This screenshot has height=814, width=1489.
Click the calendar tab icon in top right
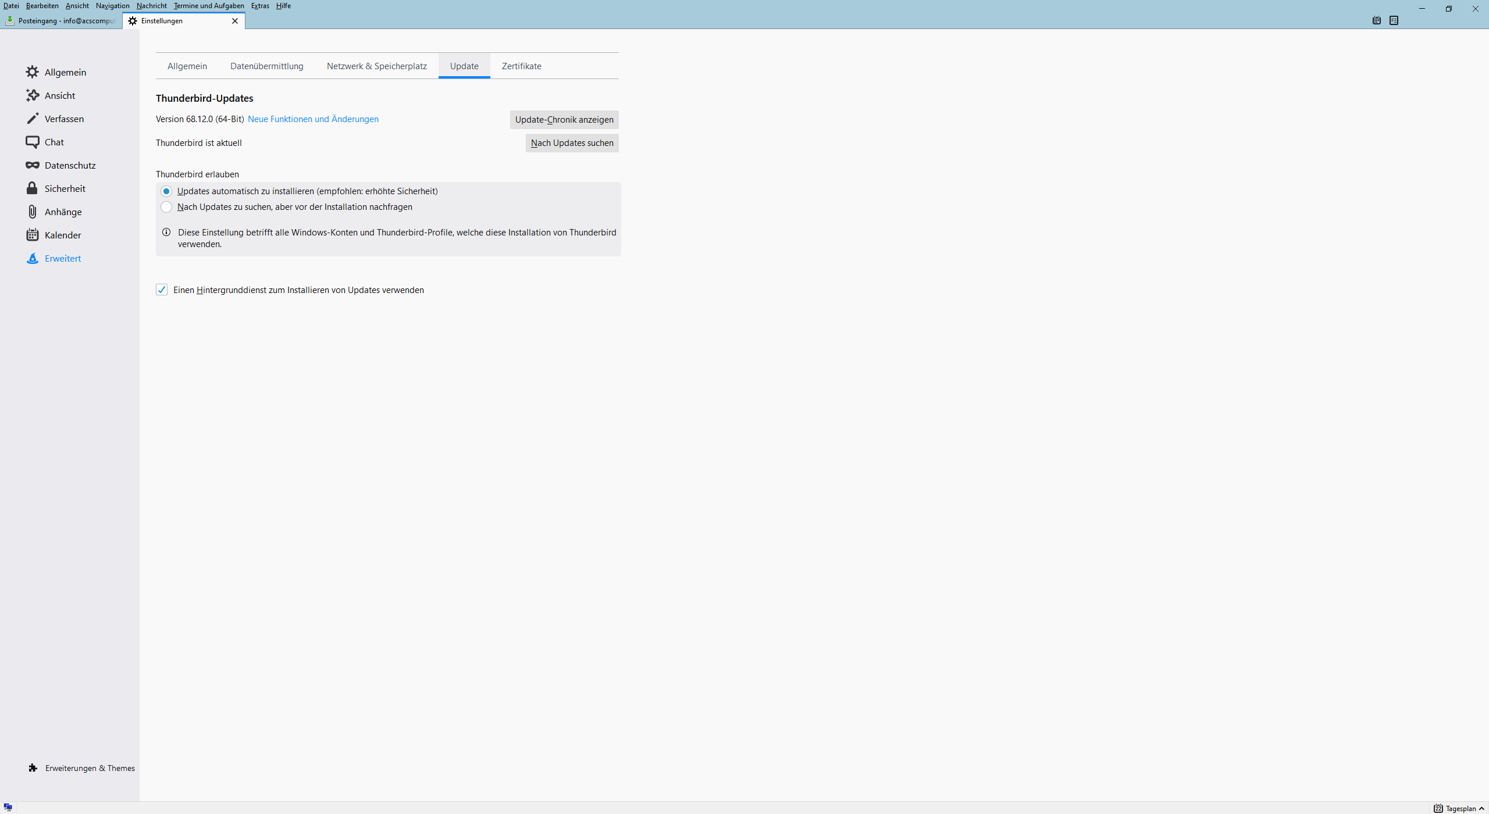point(1376,20)
